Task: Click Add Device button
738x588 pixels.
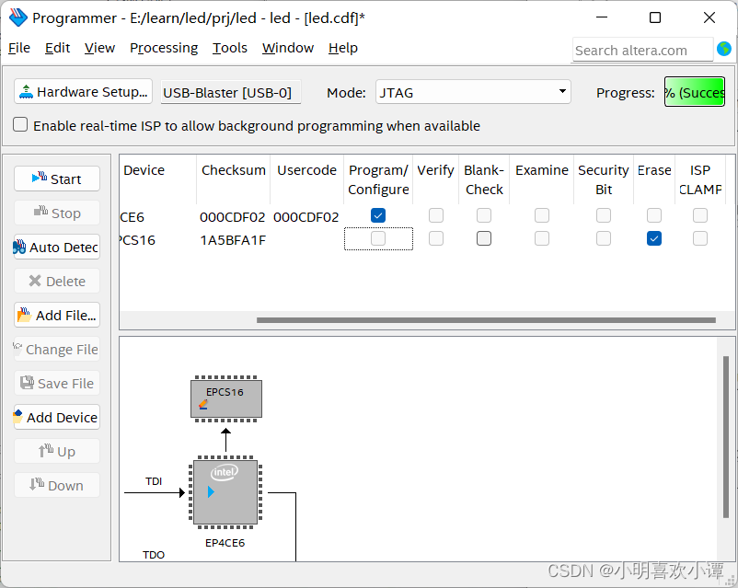Action: click(x=57, y=417)
